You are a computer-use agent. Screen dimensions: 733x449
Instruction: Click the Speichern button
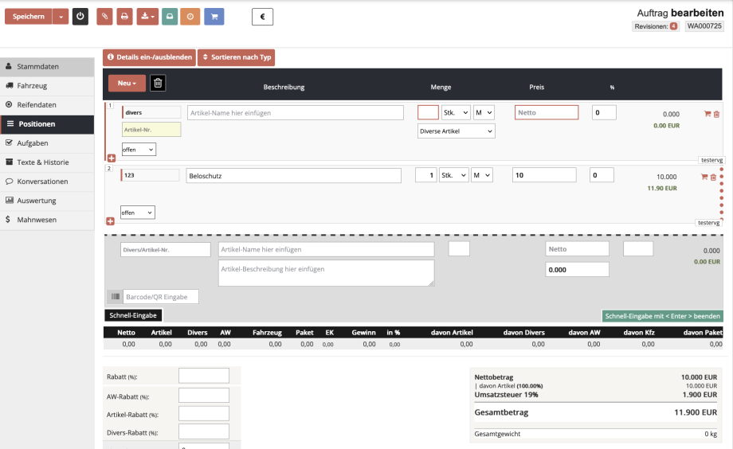(x=29, y=17)
